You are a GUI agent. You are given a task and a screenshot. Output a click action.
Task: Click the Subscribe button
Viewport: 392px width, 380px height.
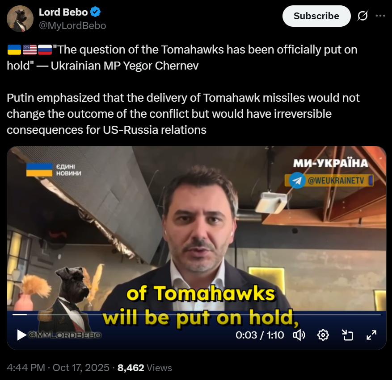316,16
